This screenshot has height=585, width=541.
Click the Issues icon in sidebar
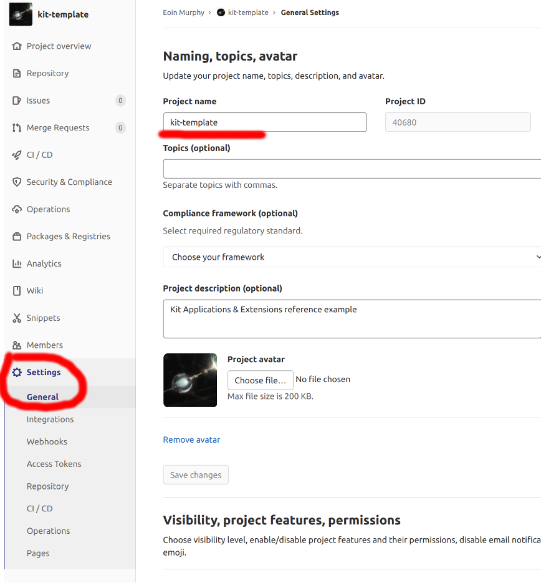[x=17, y=101]
